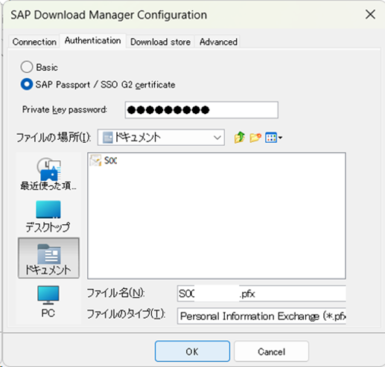This screenshot has width=385, height=367.
Task: Click the ファイル名 file name field
Action: point(261,293)
